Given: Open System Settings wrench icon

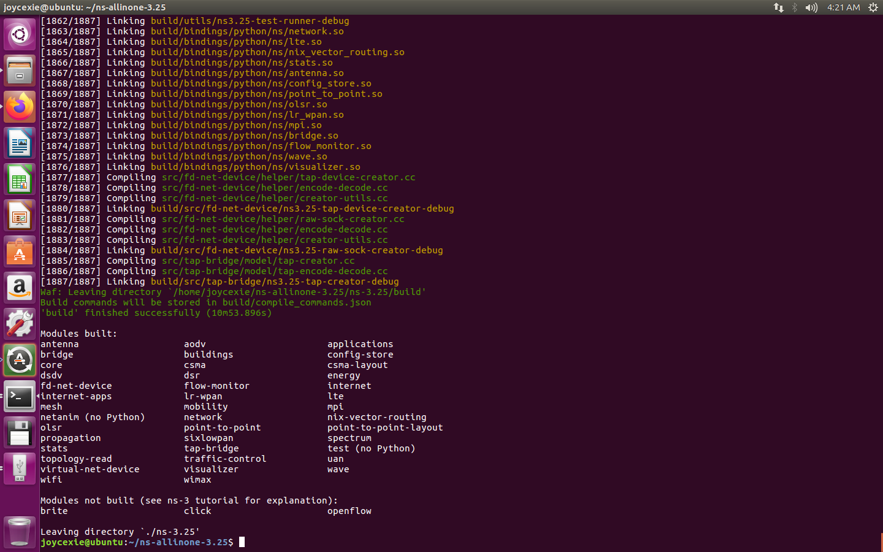Looking at the screenshot, I should pyautogui.click(x=20, y=324).
